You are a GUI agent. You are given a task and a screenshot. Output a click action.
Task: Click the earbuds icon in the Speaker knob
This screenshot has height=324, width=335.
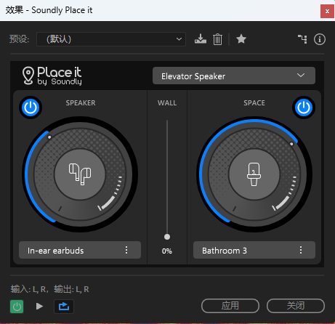tap(80, 174)
